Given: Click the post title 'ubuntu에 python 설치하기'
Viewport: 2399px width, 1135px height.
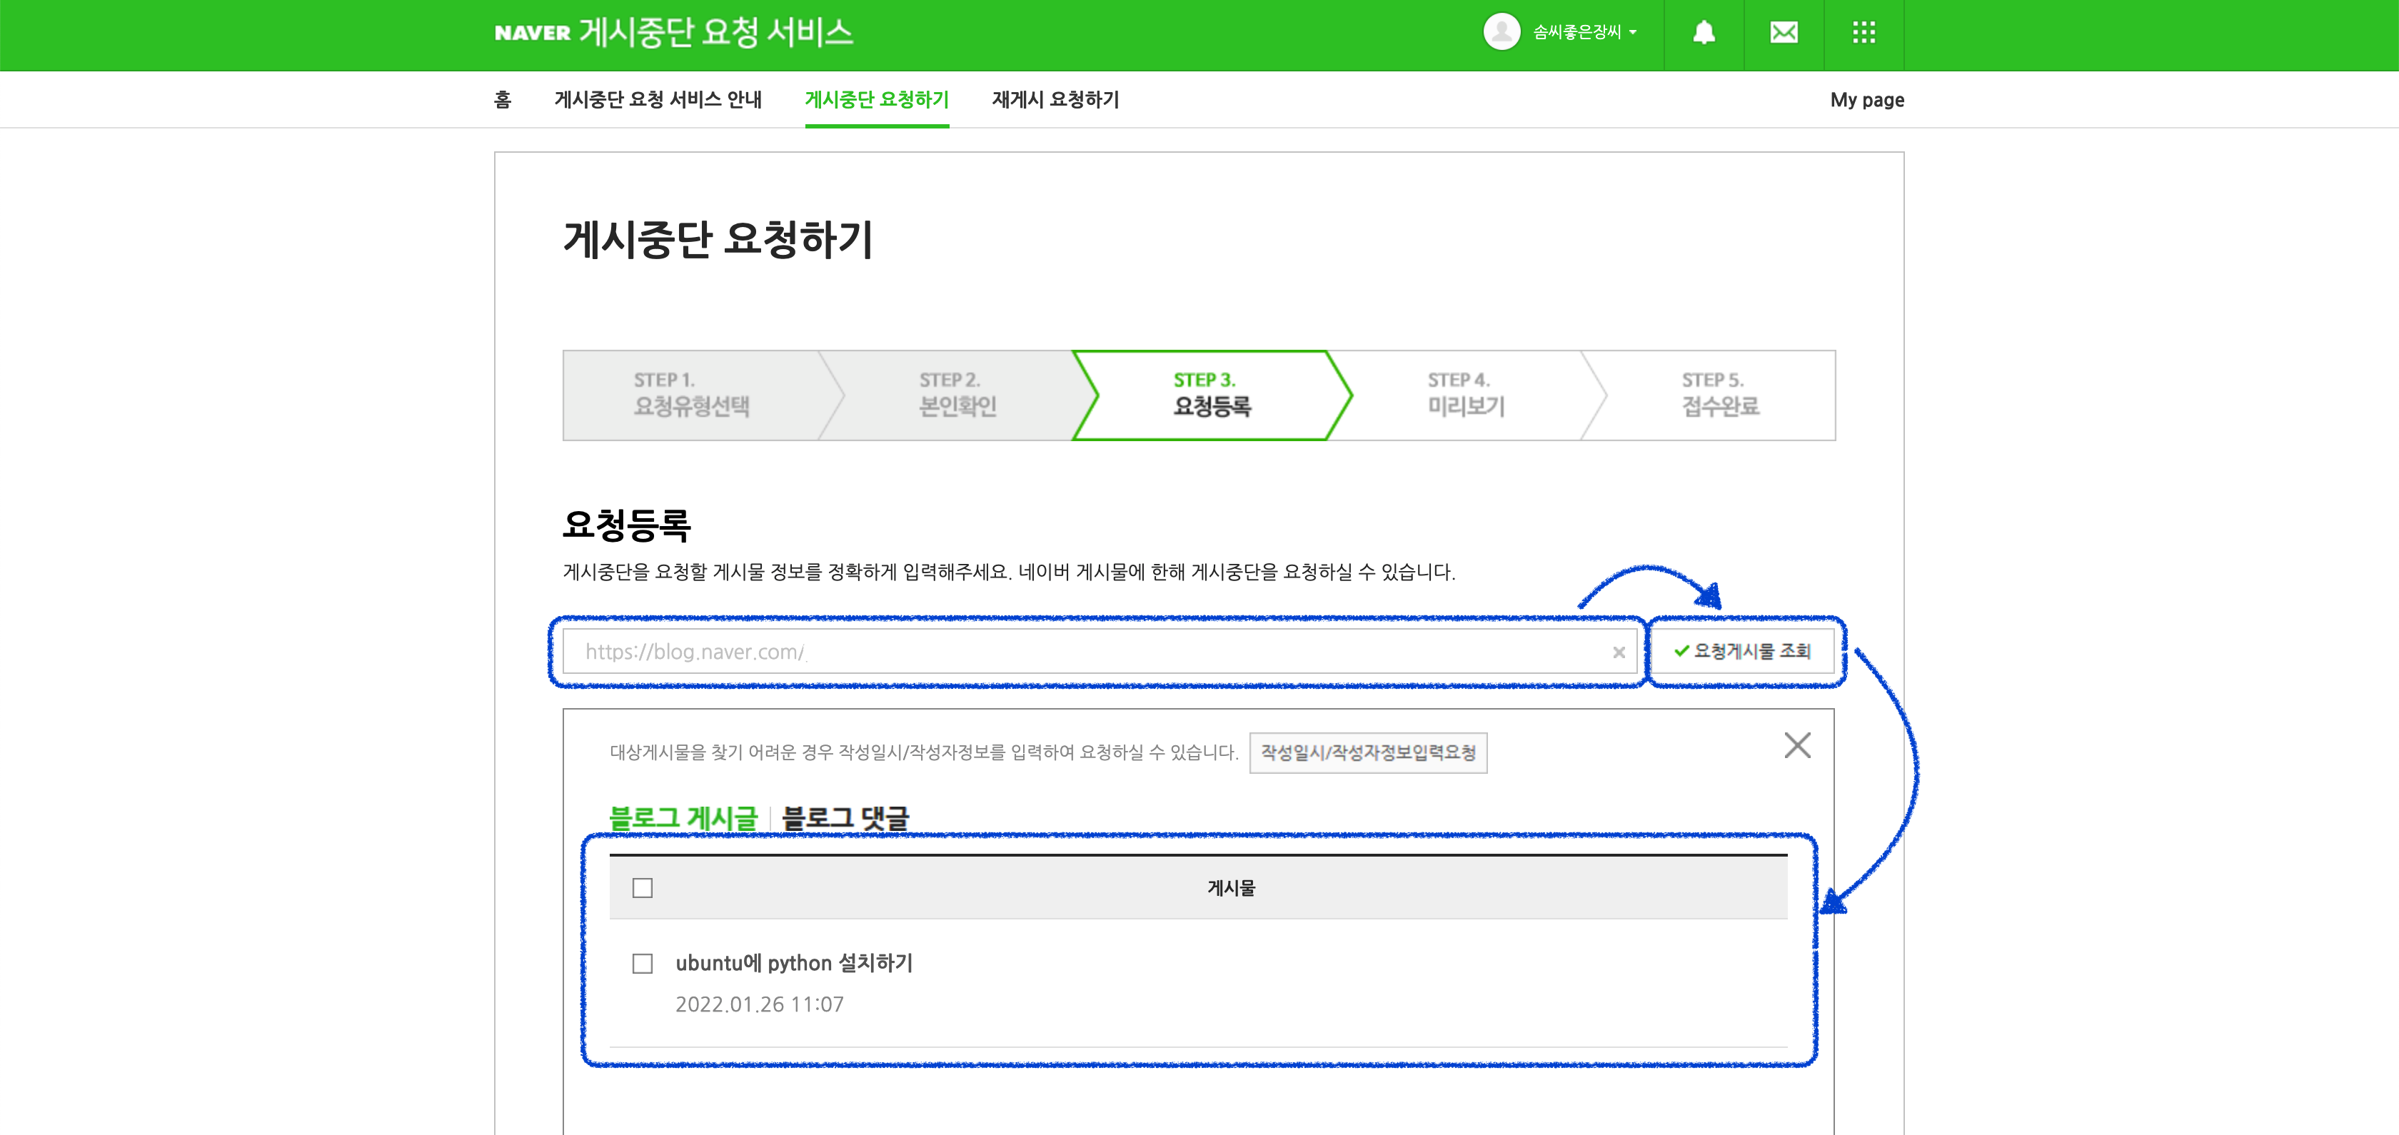Looking at the screenshot, I should tap(793, 963).
